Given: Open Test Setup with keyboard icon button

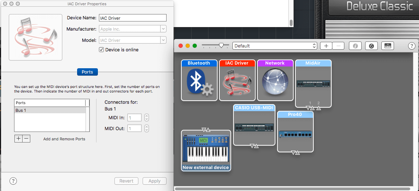Looking at the screenshot, I should [388, 46].
